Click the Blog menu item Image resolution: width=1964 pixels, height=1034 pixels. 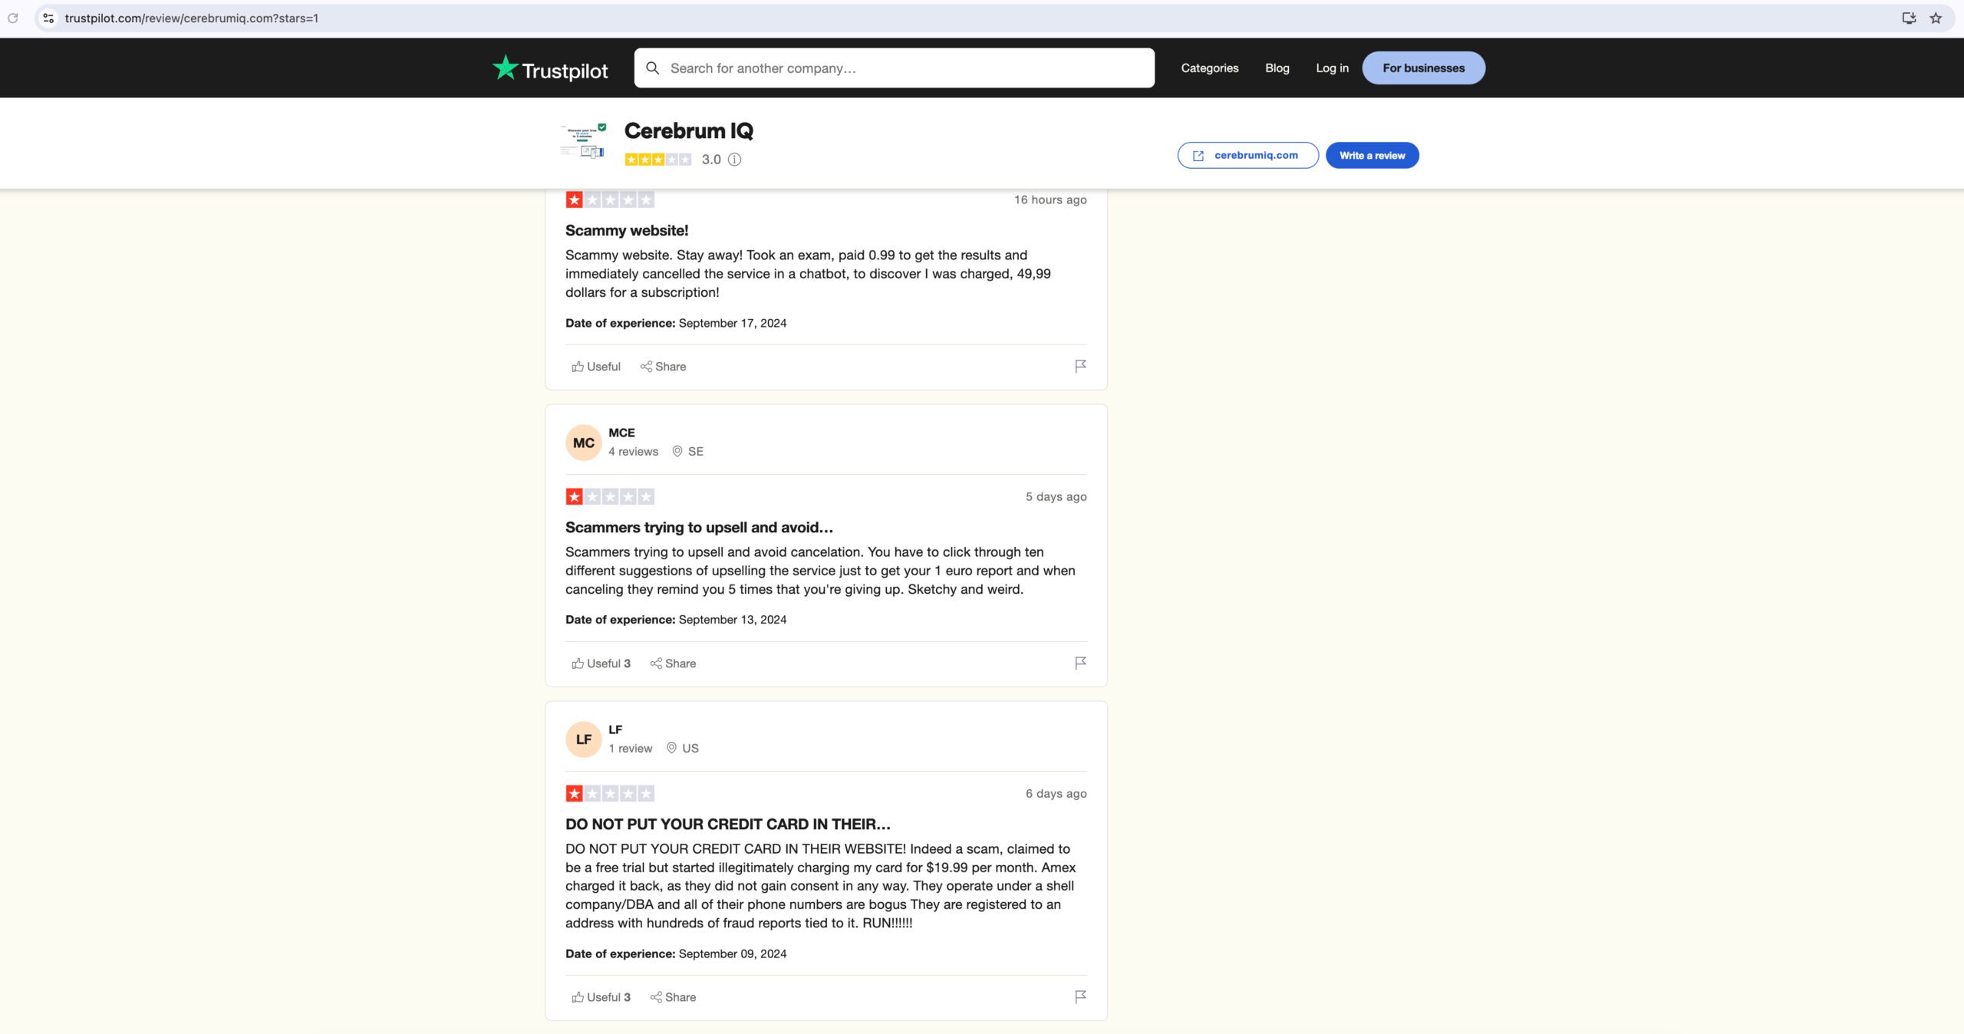click(1278, 68)
